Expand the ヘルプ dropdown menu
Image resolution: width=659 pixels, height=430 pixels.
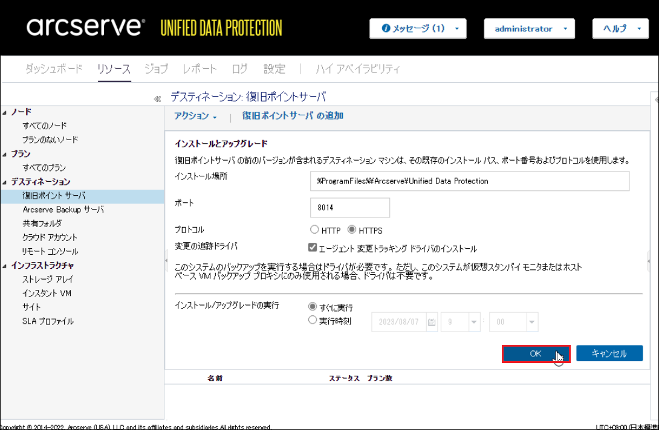coord(620,28)
